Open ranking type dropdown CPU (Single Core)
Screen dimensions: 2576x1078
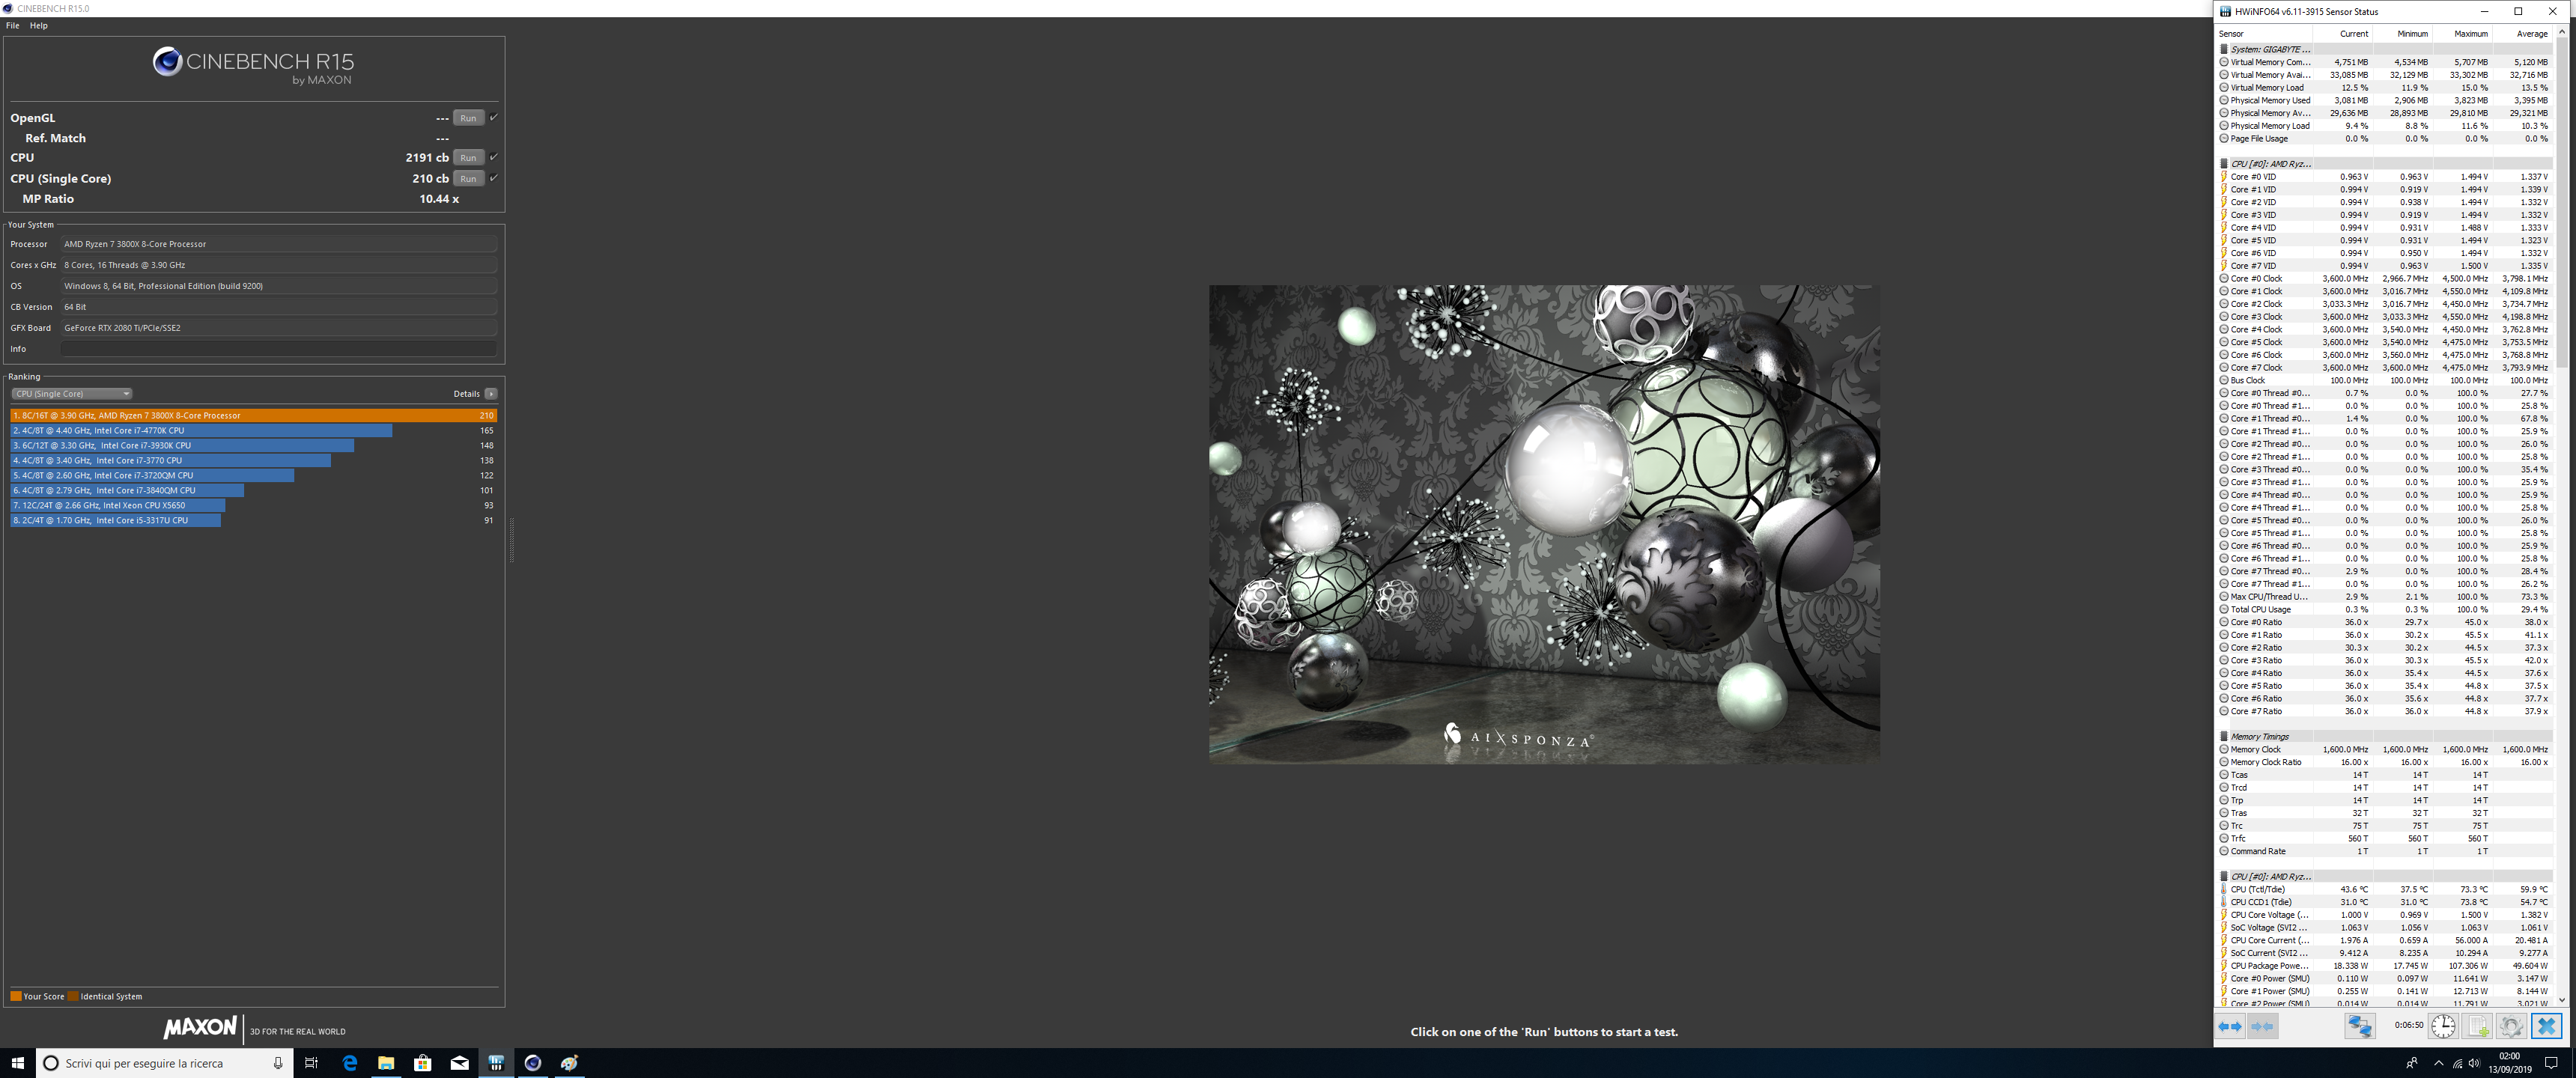[72, 394]
